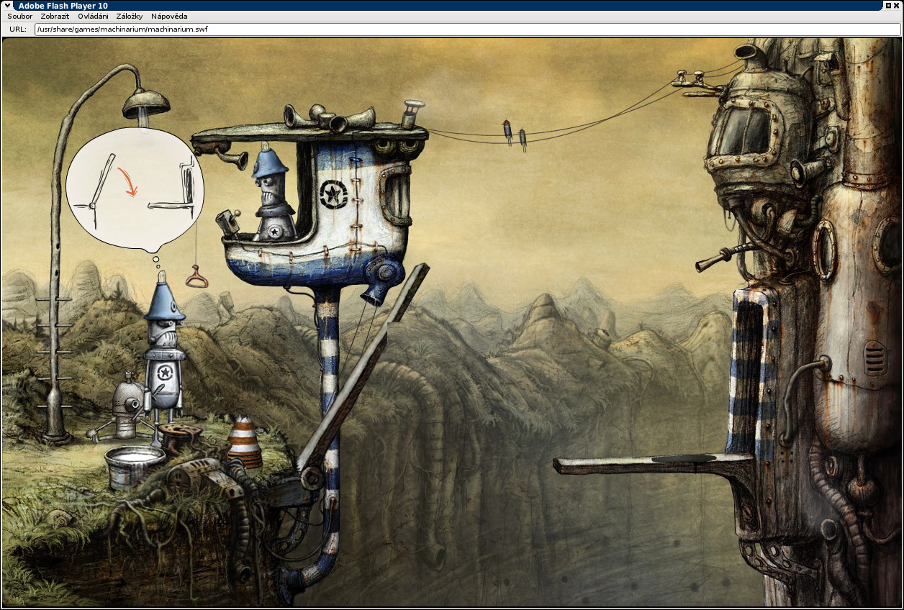Open the Soubor menu
This screenshot has width=904, height=610.
pos(19,16)
